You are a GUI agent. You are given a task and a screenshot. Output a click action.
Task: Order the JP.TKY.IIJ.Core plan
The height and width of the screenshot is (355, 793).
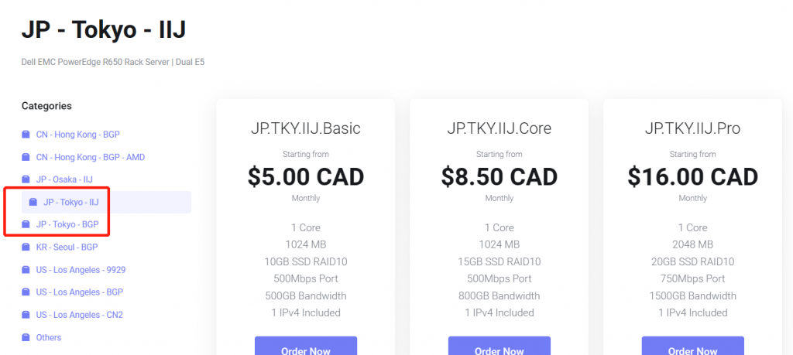tap(499, 346)
